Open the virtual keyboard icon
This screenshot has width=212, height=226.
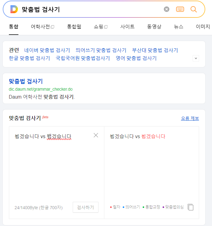[x=180, y=9]
